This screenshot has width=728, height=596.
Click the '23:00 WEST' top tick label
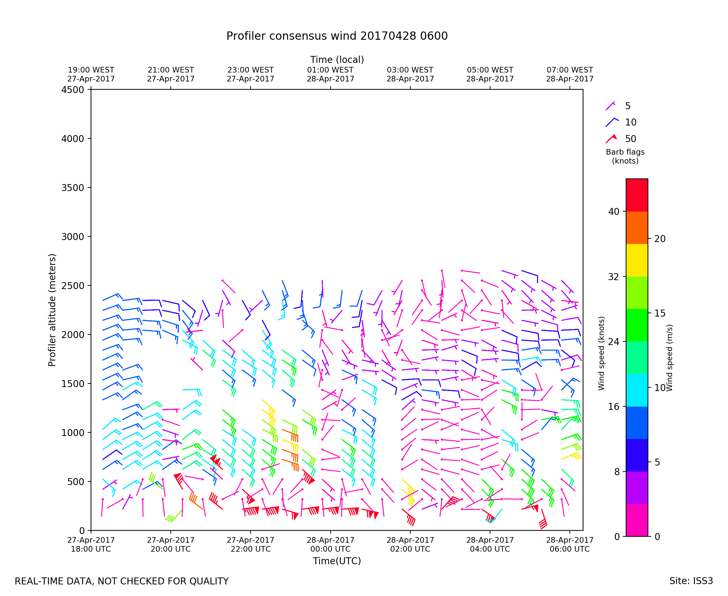[250, 70]
